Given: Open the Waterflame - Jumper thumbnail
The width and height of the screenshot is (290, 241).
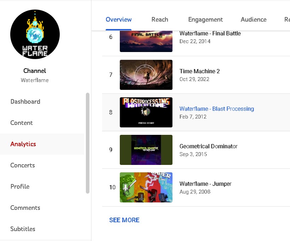Looking at the screenshot, I should click(x=146, y=187).
